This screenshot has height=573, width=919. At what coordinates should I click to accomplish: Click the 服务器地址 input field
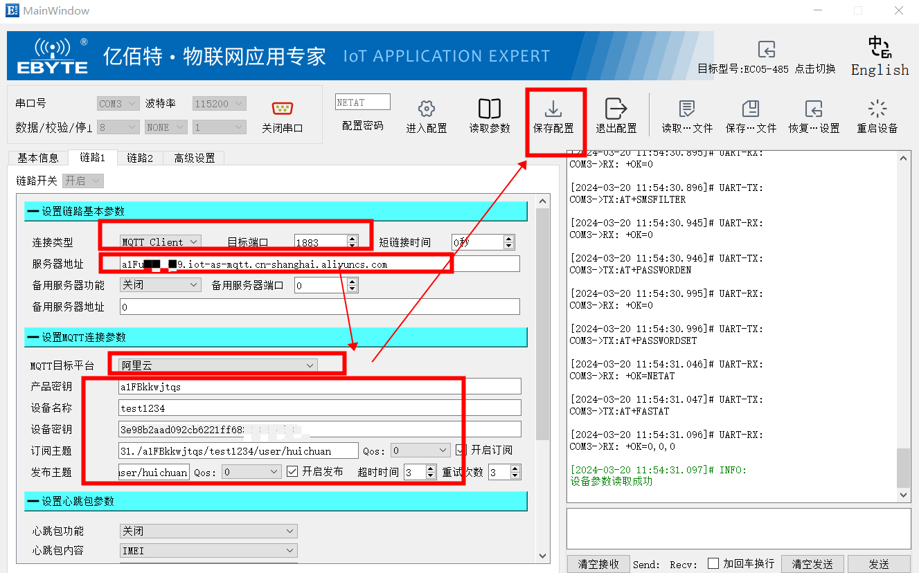[319, 264]
